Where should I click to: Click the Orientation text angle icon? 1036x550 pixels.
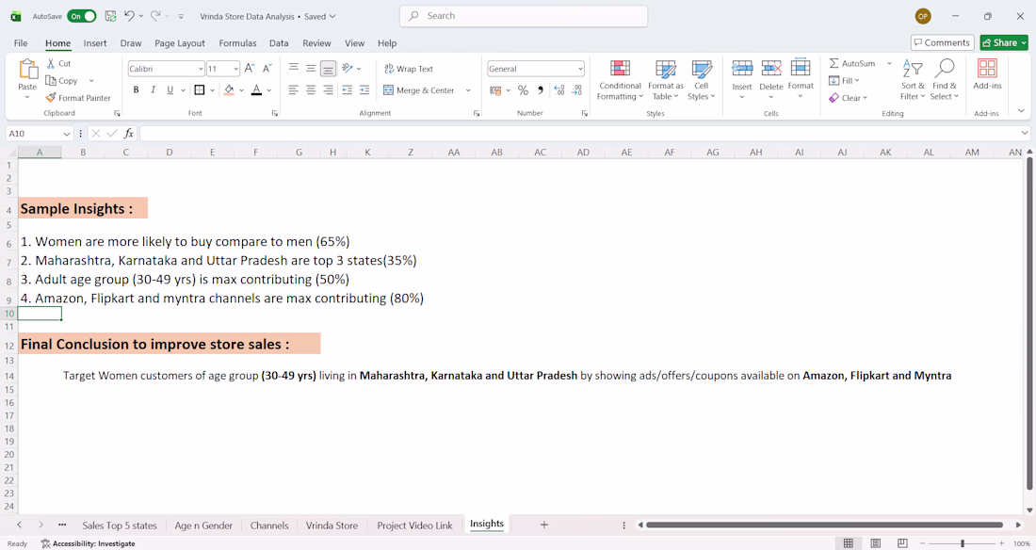[x=348, y=68]
